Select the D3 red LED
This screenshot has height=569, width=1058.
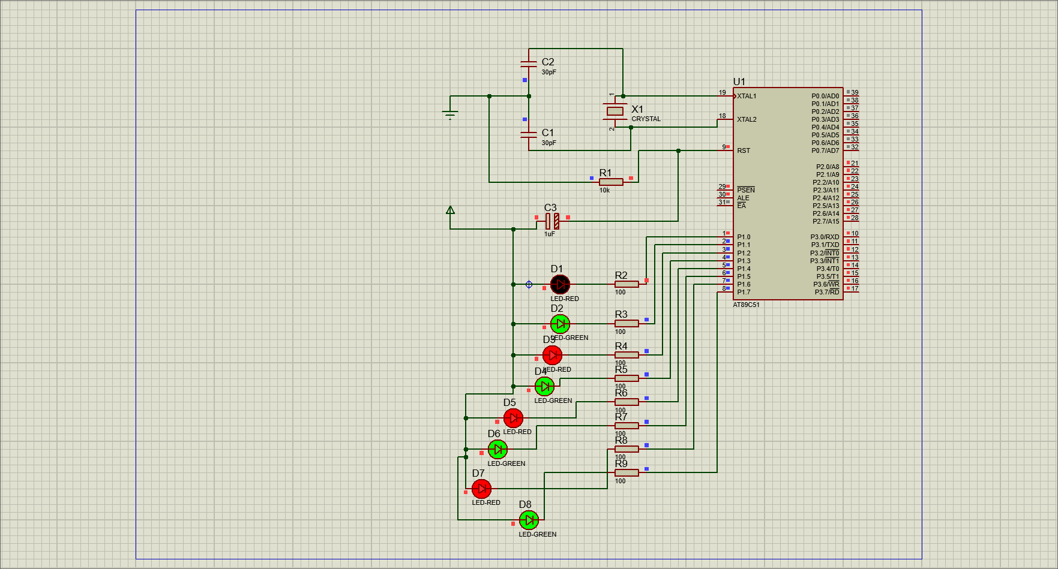(x=552, y=355)
